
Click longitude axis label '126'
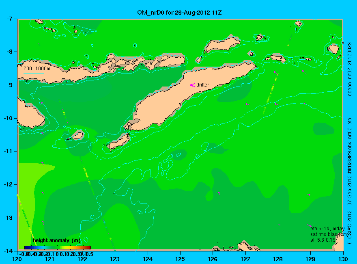coord(213,259)
